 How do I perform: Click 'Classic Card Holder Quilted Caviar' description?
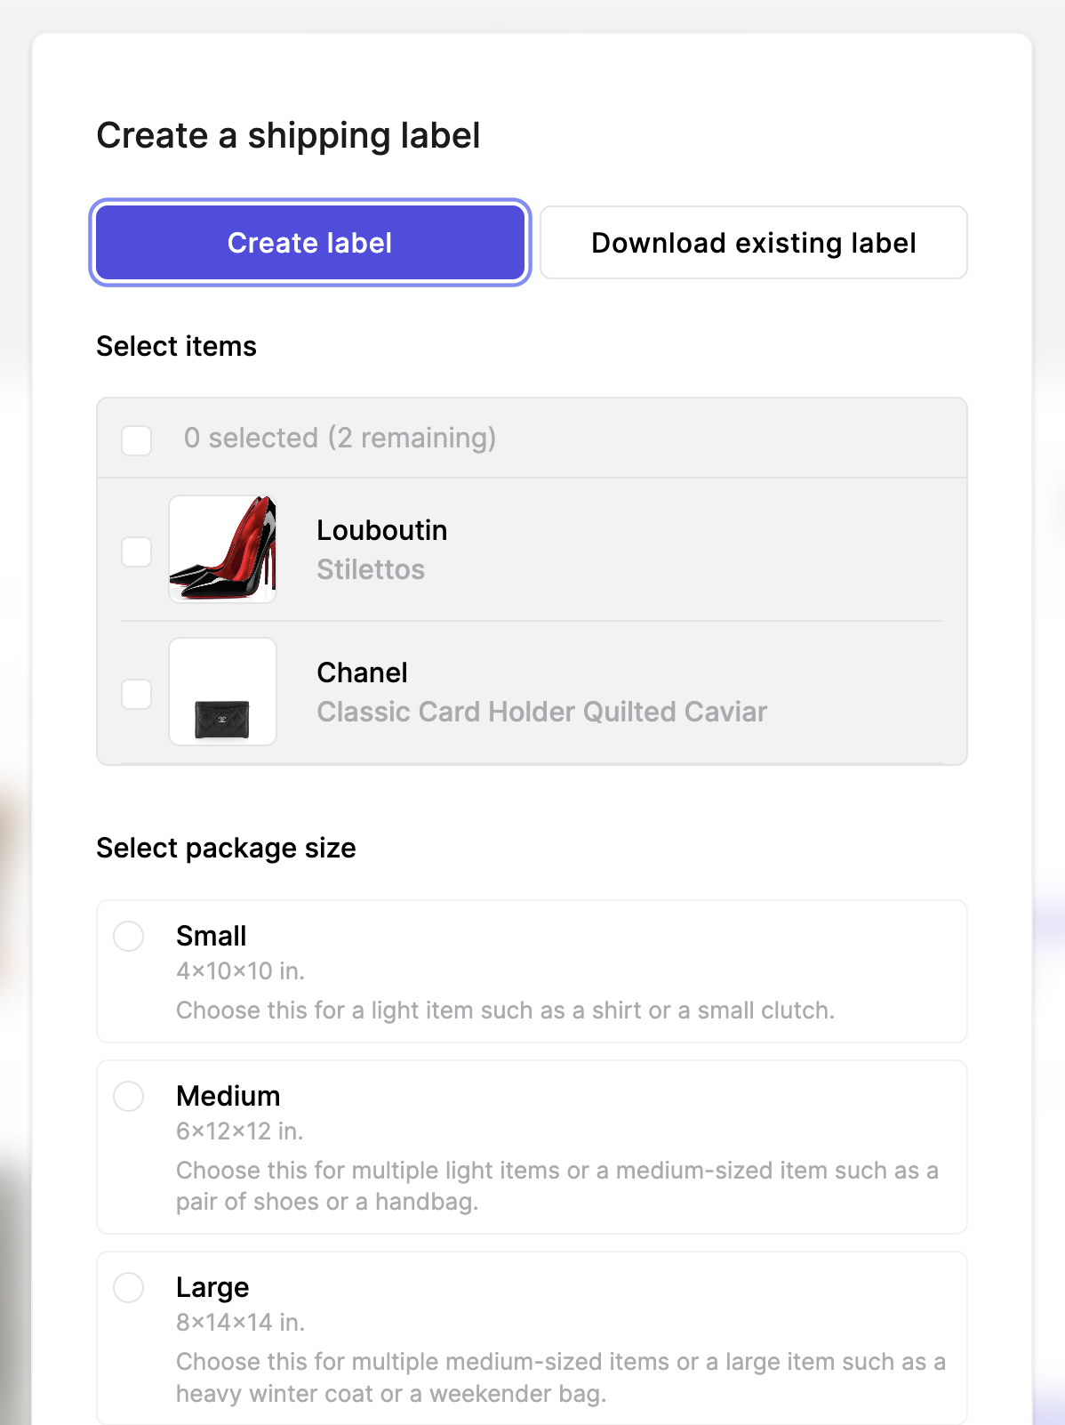(x=542, y=712)
